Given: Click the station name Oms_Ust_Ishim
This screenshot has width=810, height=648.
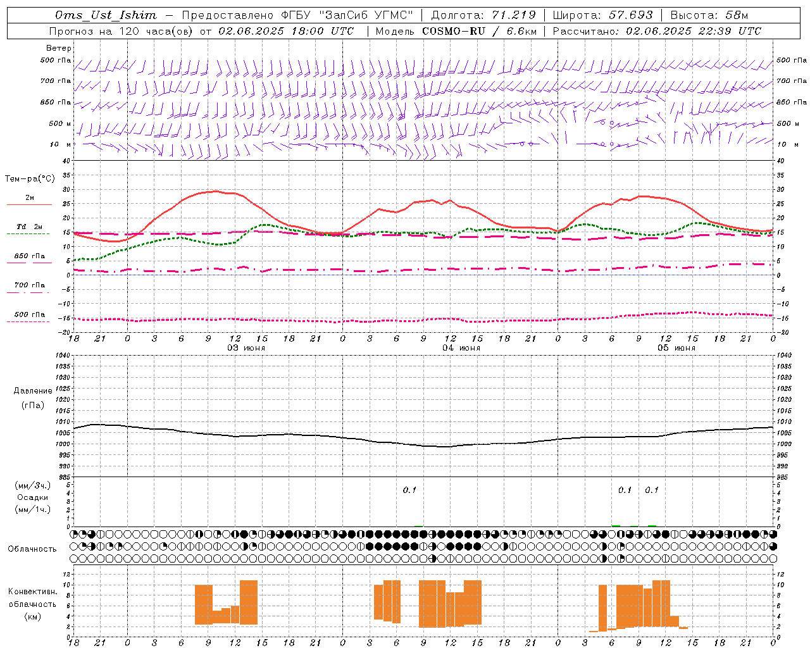Looking at the screenshot, I should coord(106,15).
